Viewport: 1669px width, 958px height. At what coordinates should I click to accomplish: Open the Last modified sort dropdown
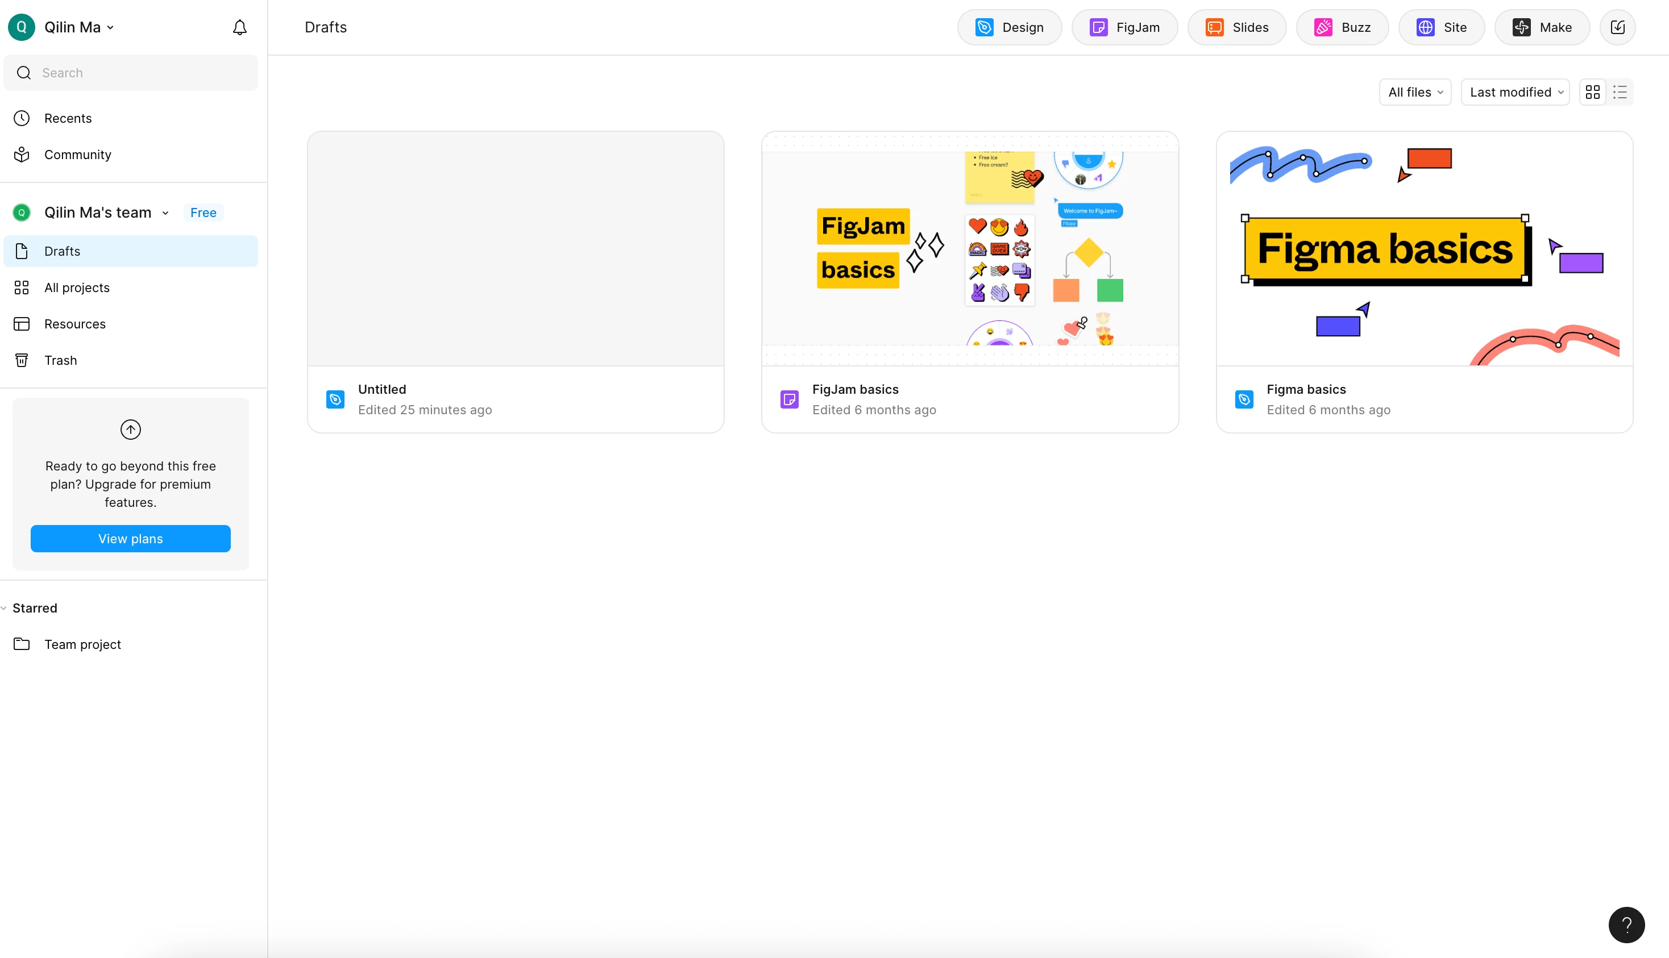click(1515, 92)
